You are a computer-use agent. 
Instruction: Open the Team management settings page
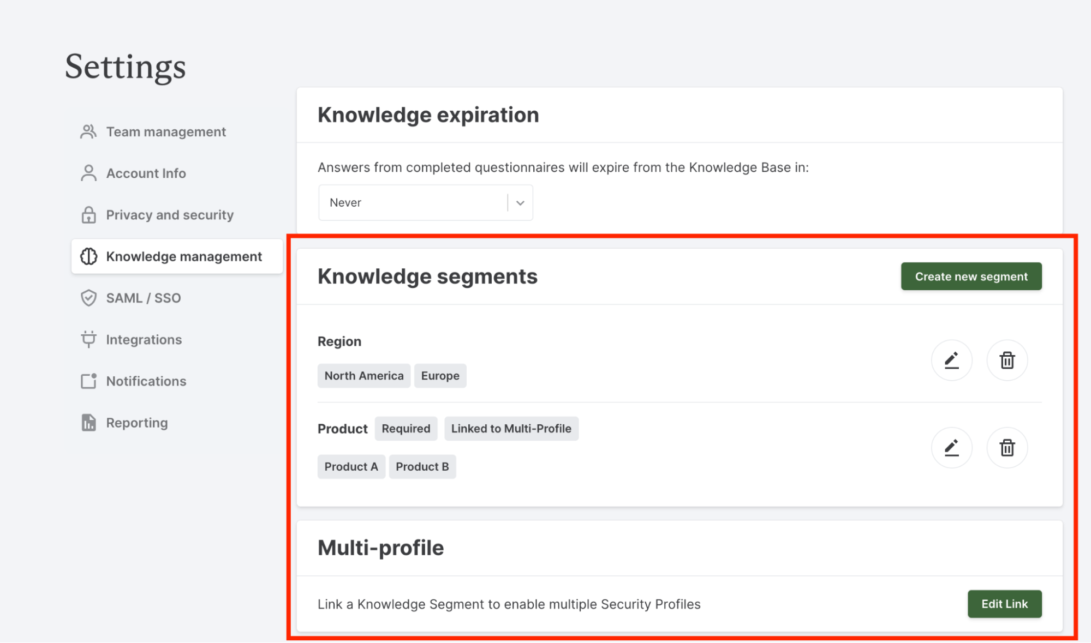(165, 131)
